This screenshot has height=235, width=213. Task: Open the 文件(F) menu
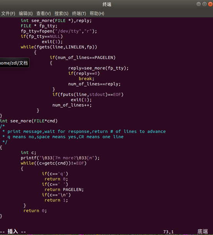[x=8, y=13]
